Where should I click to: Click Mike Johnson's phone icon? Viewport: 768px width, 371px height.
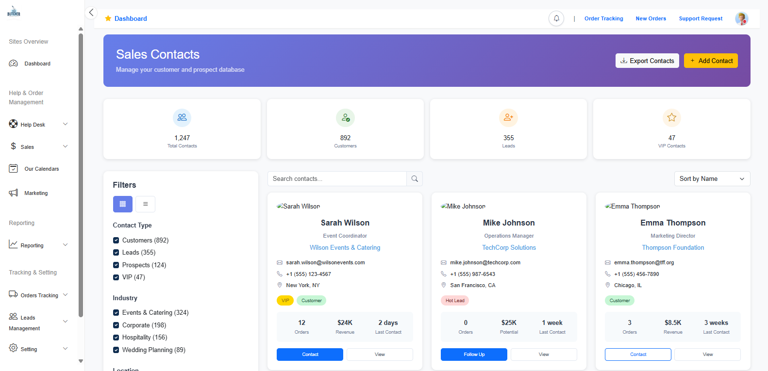coord(443,274)
